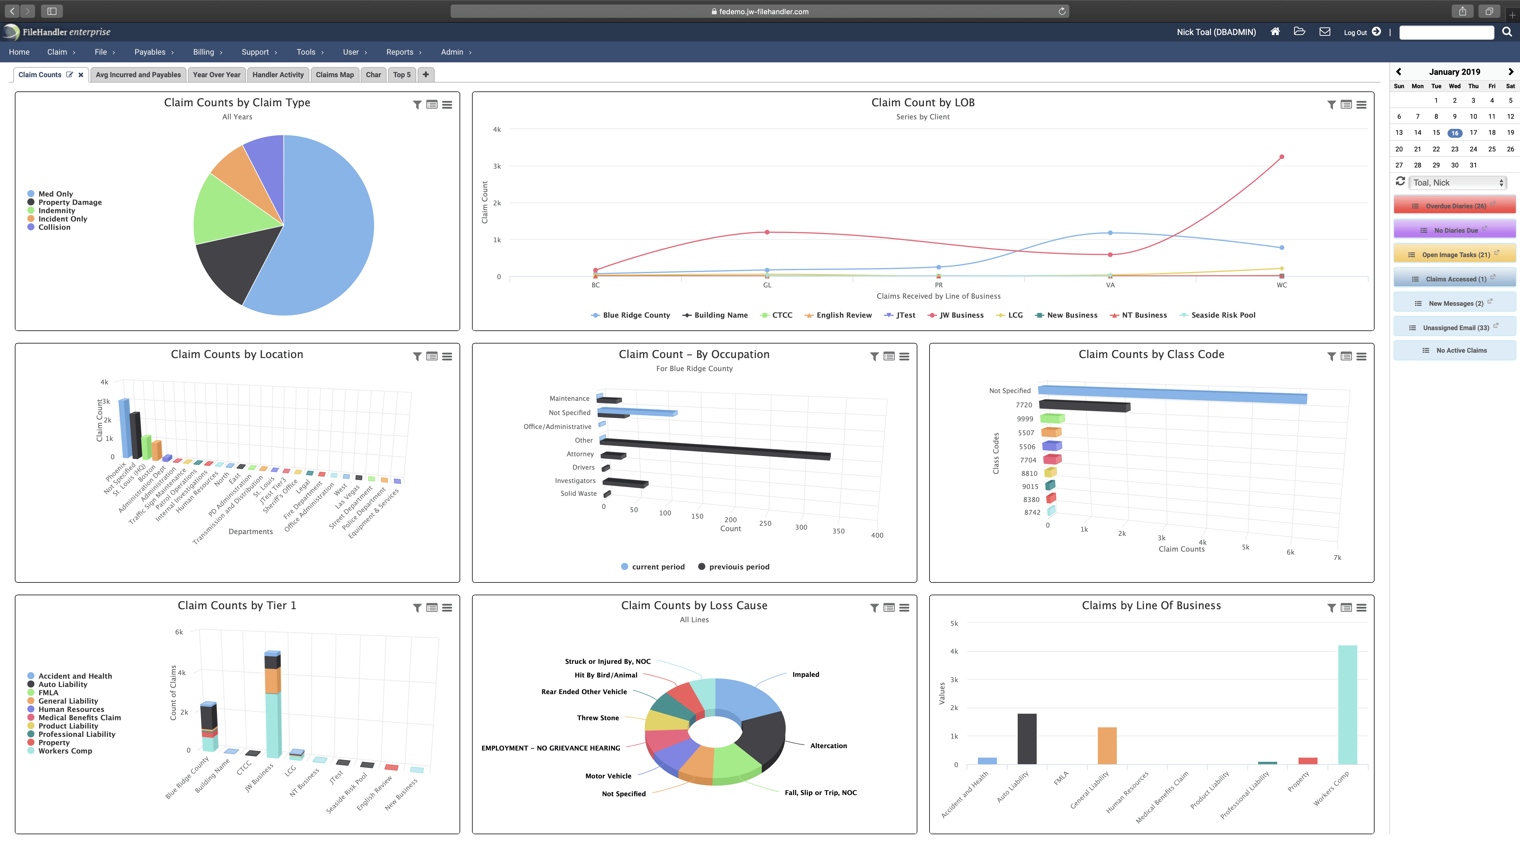Open table view icon on Claim Counts by Location
Image resolution: width=1520 pixels, height=855 pixels.
(432, 356)
